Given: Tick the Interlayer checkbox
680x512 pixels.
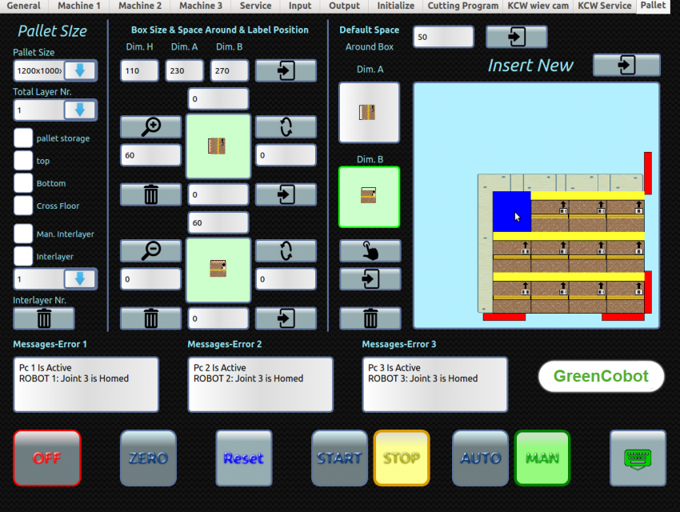Looking at the screenshot, I should coord(23,257).
